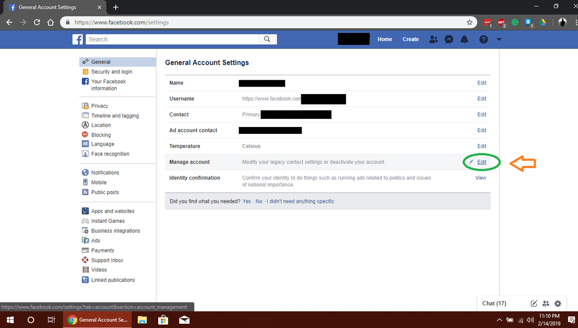Open Quick Help question mark icon
This screenshot has height=328, width=578.
[x=484, y=39]
